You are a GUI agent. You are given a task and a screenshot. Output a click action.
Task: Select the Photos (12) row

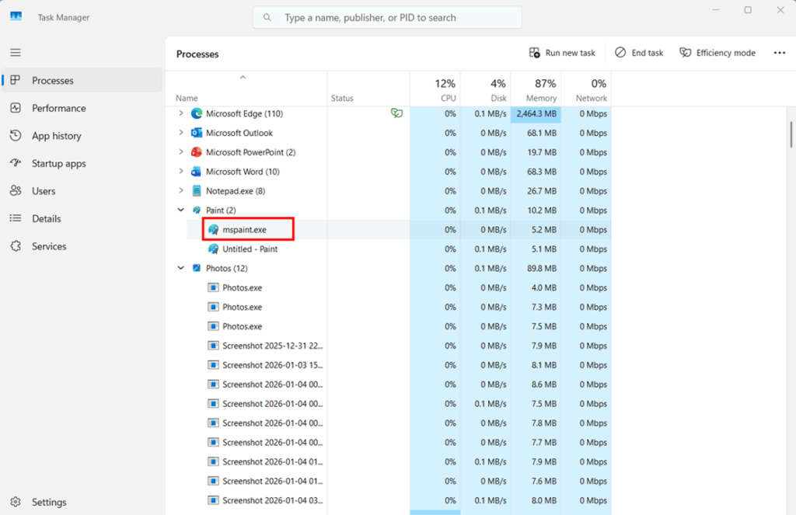[x=389, y=268]
